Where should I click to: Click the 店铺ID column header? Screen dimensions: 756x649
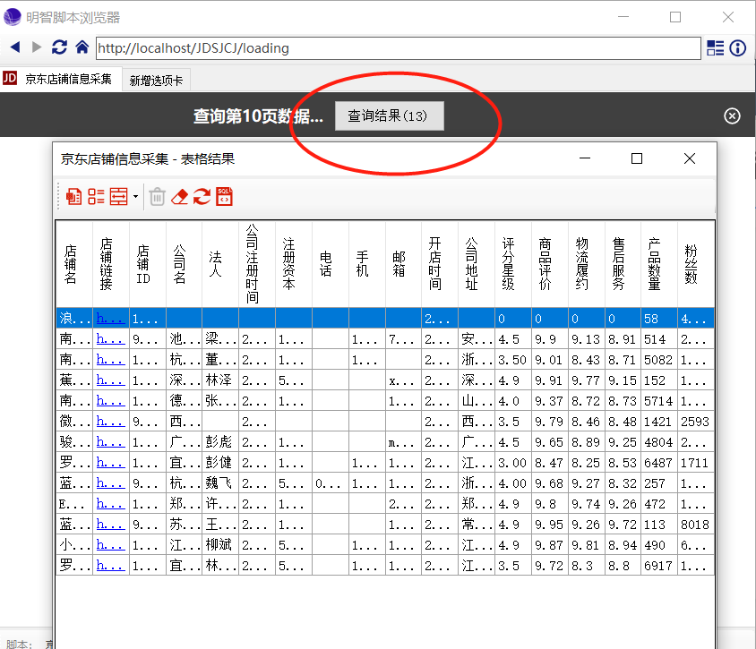(148, 264)
